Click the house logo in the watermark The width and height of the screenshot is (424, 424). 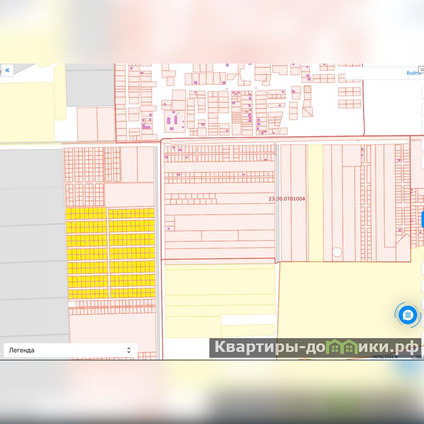(348, 348)
